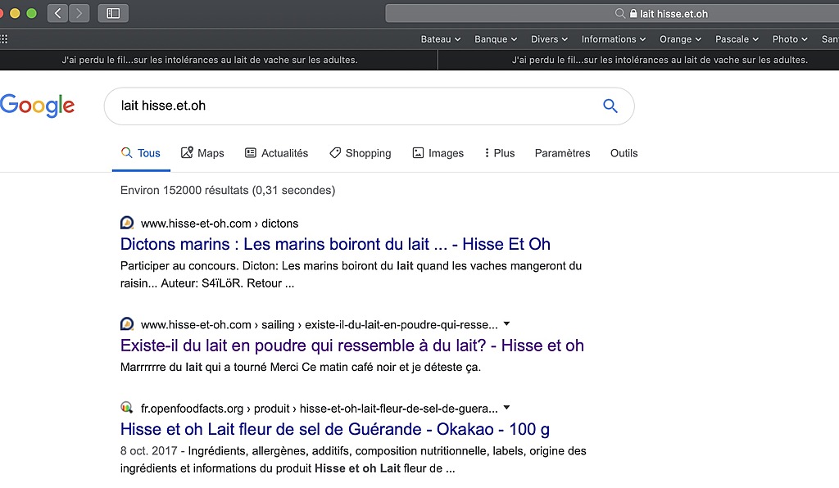Open the Plus menu of search types
The height and width of the screenshot is (488, 839).
click(x=499, y=153)
